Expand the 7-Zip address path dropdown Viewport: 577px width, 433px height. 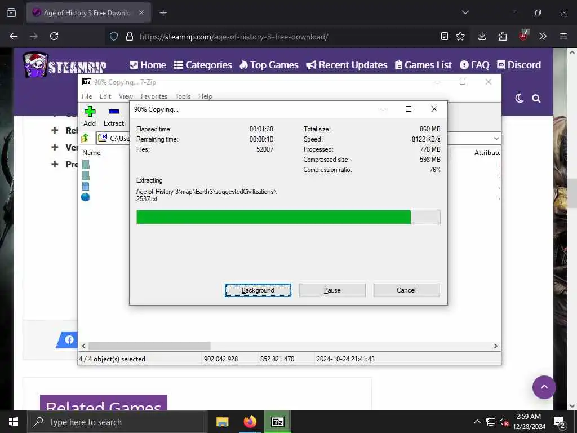(x=496, y=139)
